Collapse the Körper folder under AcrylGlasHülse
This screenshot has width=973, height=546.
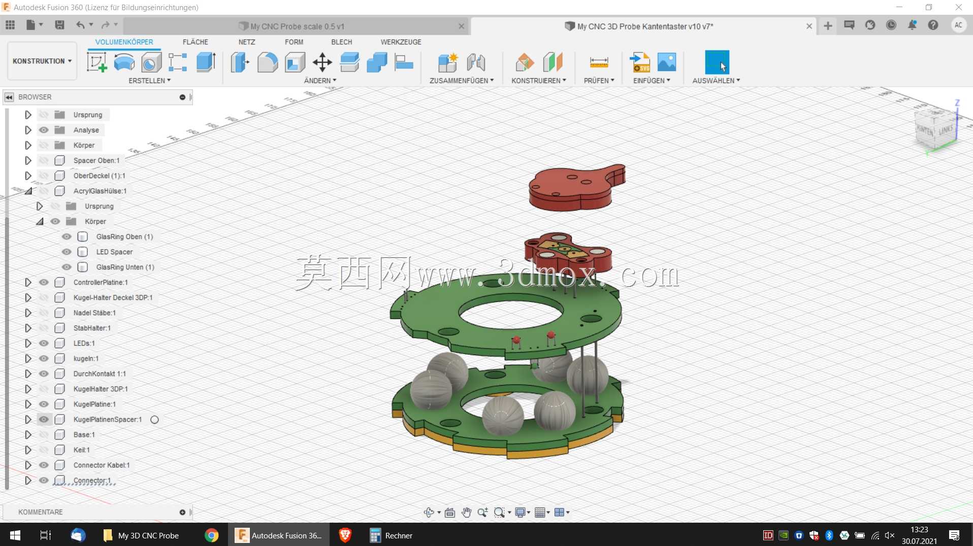(x=40, y=221)
